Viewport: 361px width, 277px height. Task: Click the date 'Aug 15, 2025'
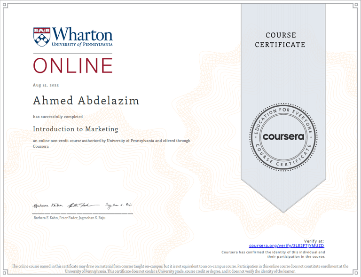click(46, 85)
